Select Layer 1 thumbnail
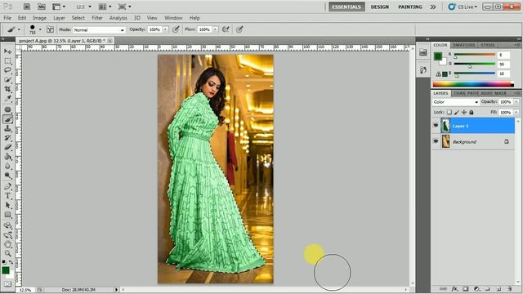The height and width of the screenshot is (294, 523). pyautogui.click(x=445, y=126)
